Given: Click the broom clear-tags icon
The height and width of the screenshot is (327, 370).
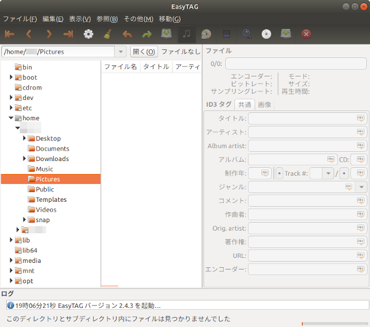Looking at the screenshot, I should click(x=107, y=34).
